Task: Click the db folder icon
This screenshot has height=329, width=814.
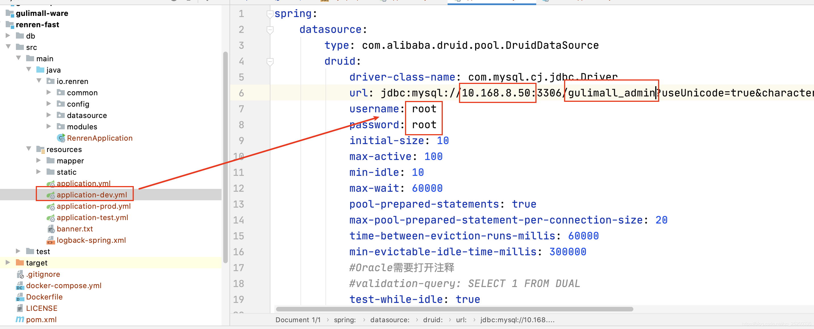Action: pos(20,36)
